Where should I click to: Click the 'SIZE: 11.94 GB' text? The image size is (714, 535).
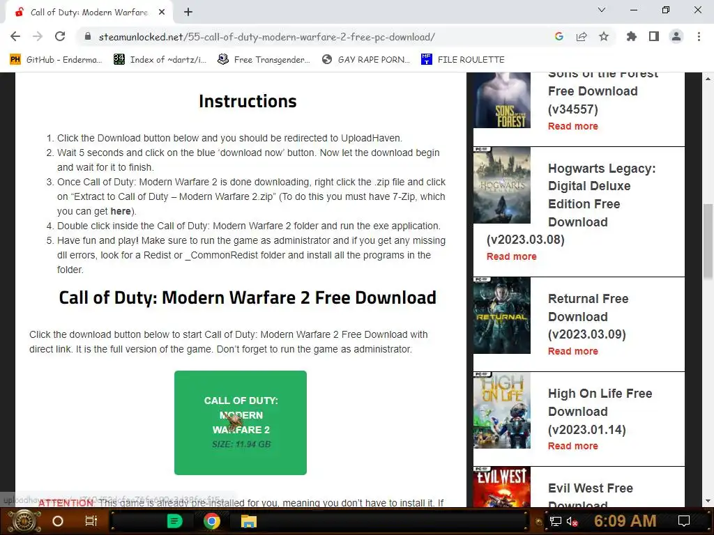(241, 444)
